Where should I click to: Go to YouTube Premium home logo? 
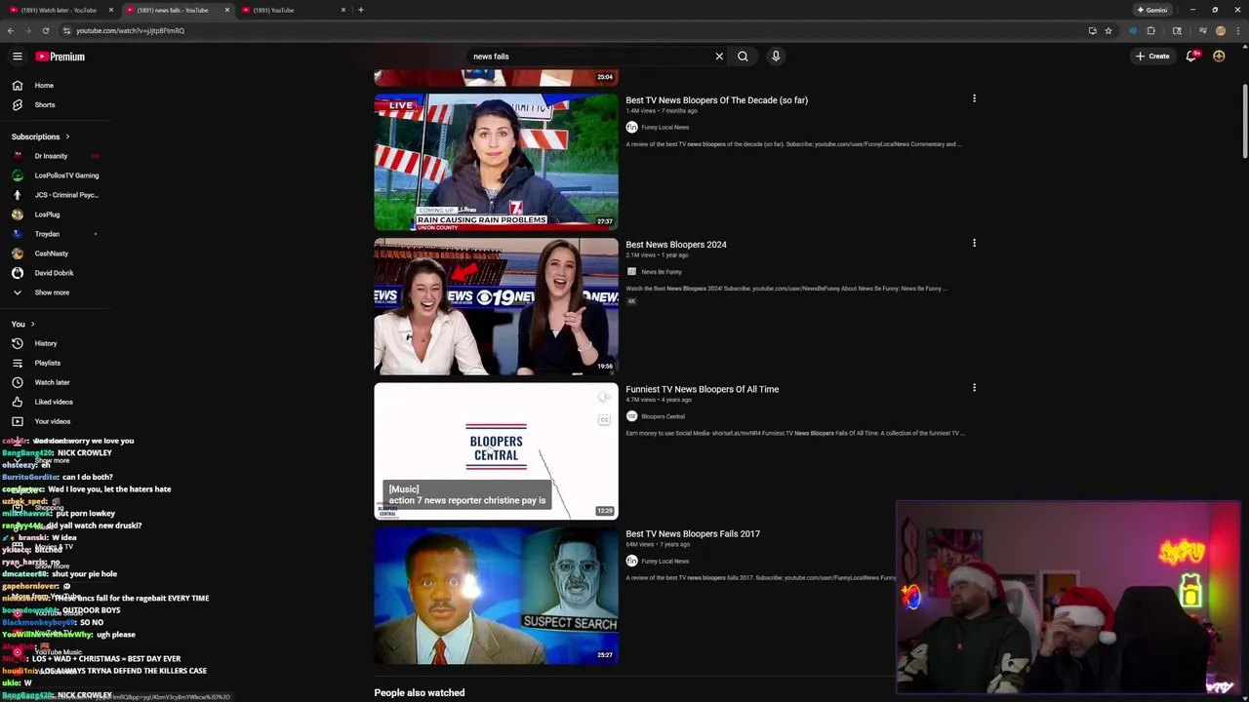pyautogui.click(x=60, y=57)
